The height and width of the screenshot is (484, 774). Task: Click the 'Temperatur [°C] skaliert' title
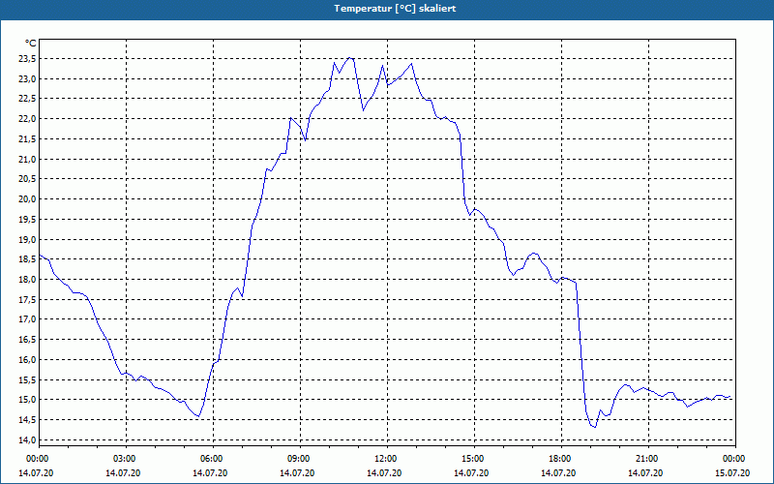[x=395, y=9]
